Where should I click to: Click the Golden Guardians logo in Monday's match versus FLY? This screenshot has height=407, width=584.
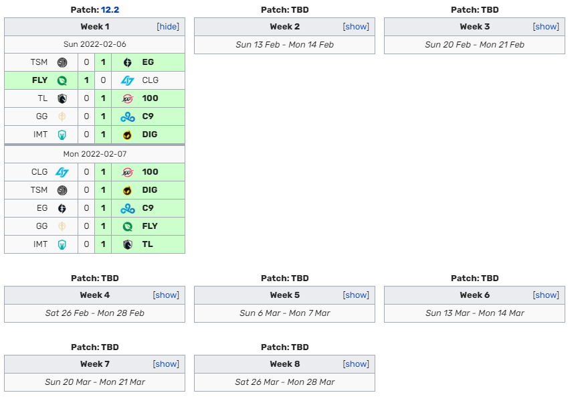point(62,226)
